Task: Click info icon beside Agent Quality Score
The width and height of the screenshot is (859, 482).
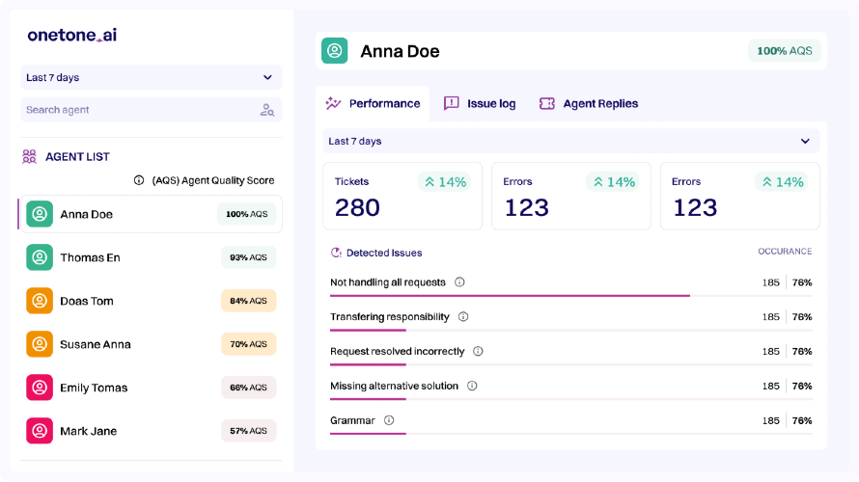Action: [139, 180]
